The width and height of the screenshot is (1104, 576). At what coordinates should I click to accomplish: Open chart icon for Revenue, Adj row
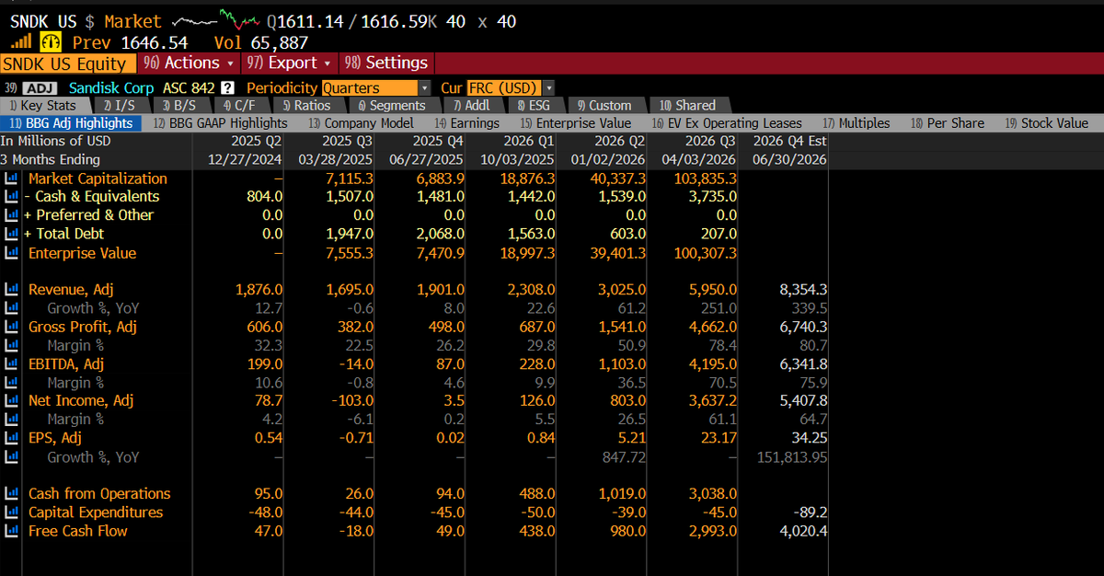(x=12, y=290)
